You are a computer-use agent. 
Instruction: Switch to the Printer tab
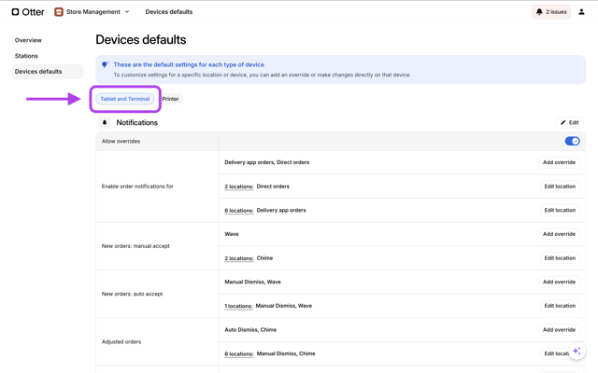click(x=170, y=99)
